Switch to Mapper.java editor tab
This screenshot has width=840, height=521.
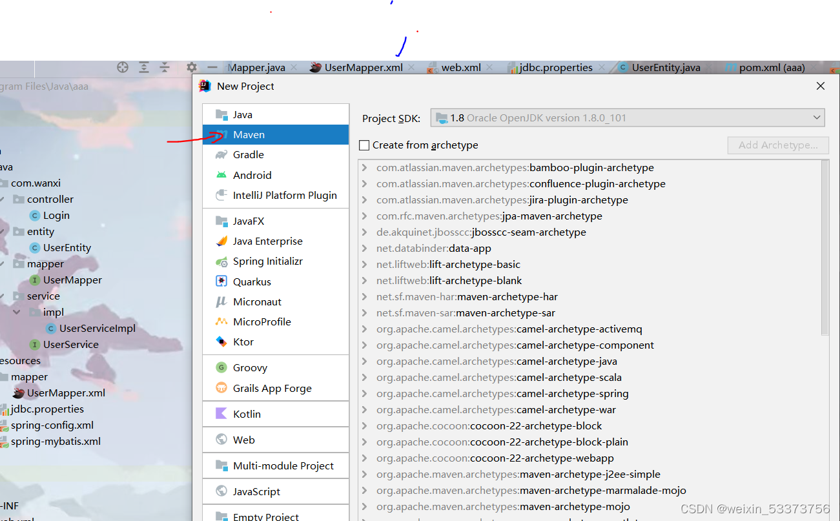coord(256,67)
